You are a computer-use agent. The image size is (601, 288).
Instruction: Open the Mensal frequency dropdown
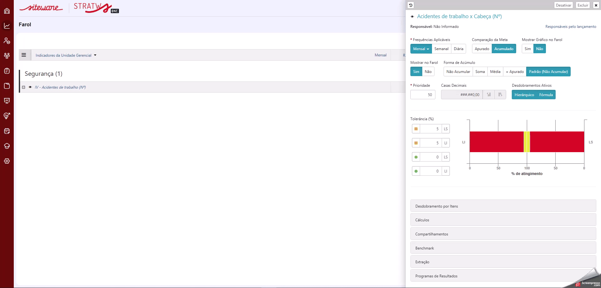pyautogui.click(x=421, y=49)
